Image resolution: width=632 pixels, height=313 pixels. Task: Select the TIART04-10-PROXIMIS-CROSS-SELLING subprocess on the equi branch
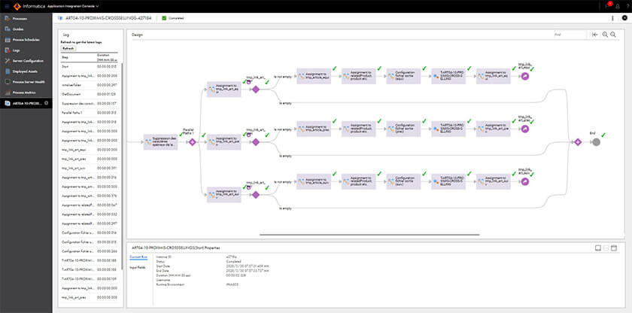pos(448,76)
